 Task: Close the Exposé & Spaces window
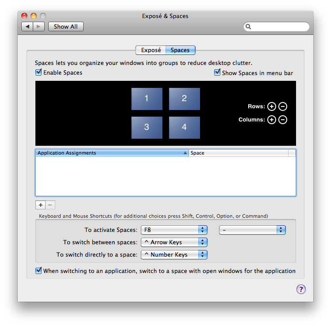point(24,16)
